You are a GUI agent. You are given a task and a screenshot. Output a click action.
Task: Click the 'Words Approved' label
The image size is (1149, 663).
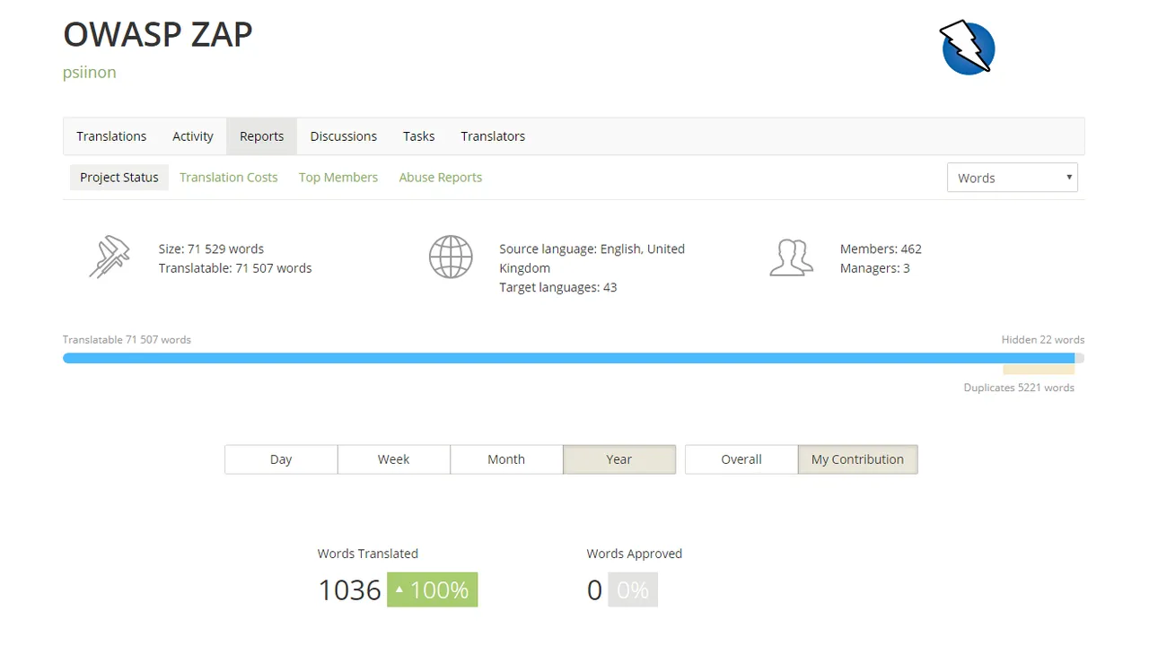click(635, 554)
